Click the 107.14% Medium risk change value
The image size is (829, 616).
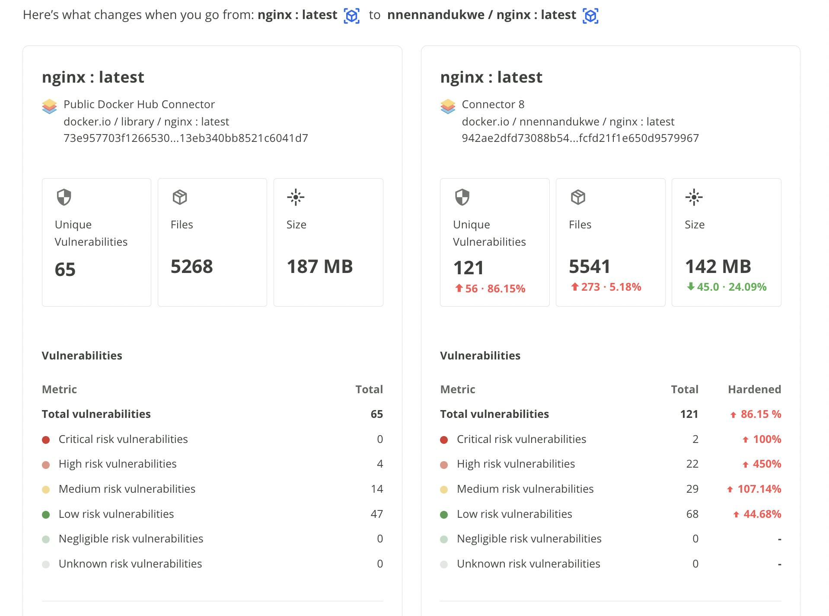coord(754,489)
